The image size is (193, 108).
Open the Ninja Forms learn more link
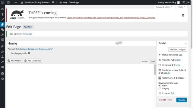[x=111, y=18]
